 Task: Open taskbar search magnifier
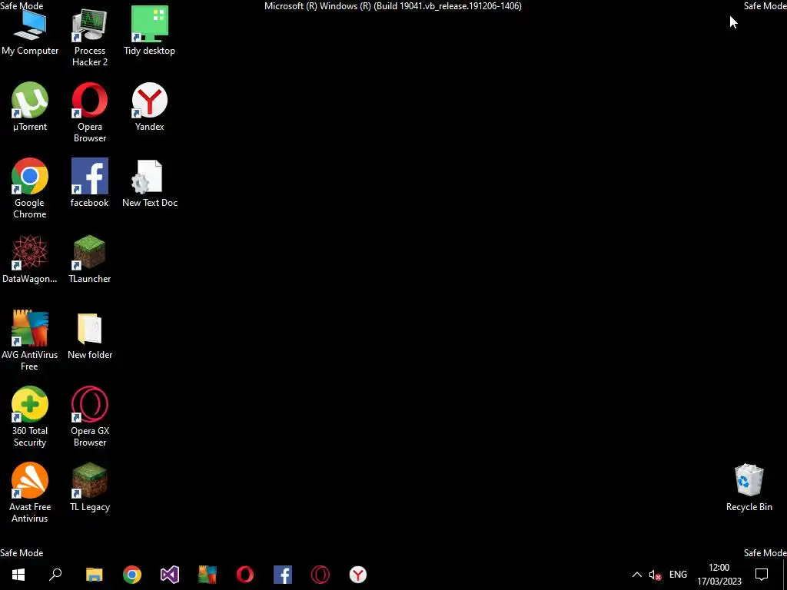point(55,575)
